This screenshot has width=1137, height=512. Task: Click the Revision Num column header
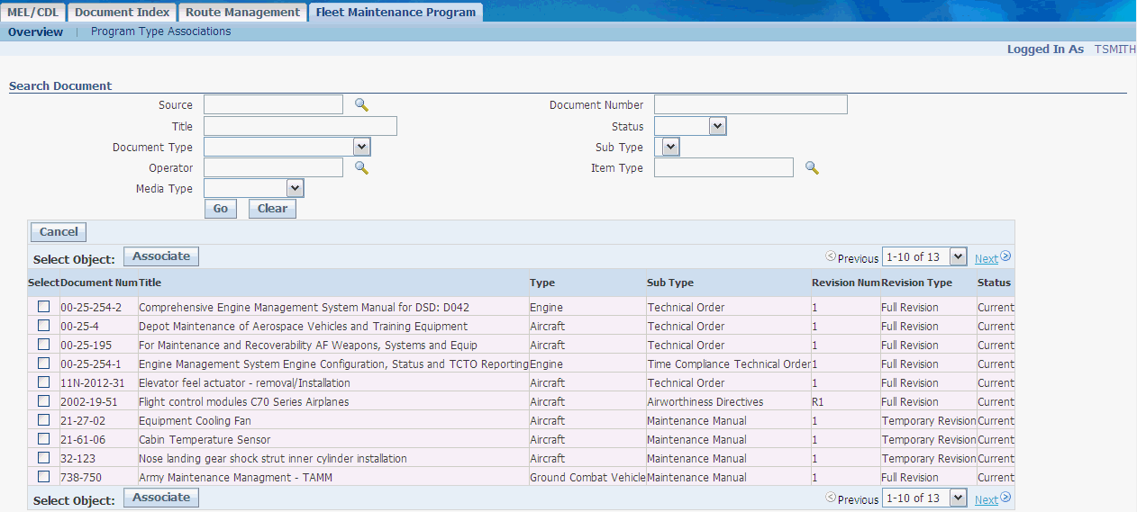[845, 283]
